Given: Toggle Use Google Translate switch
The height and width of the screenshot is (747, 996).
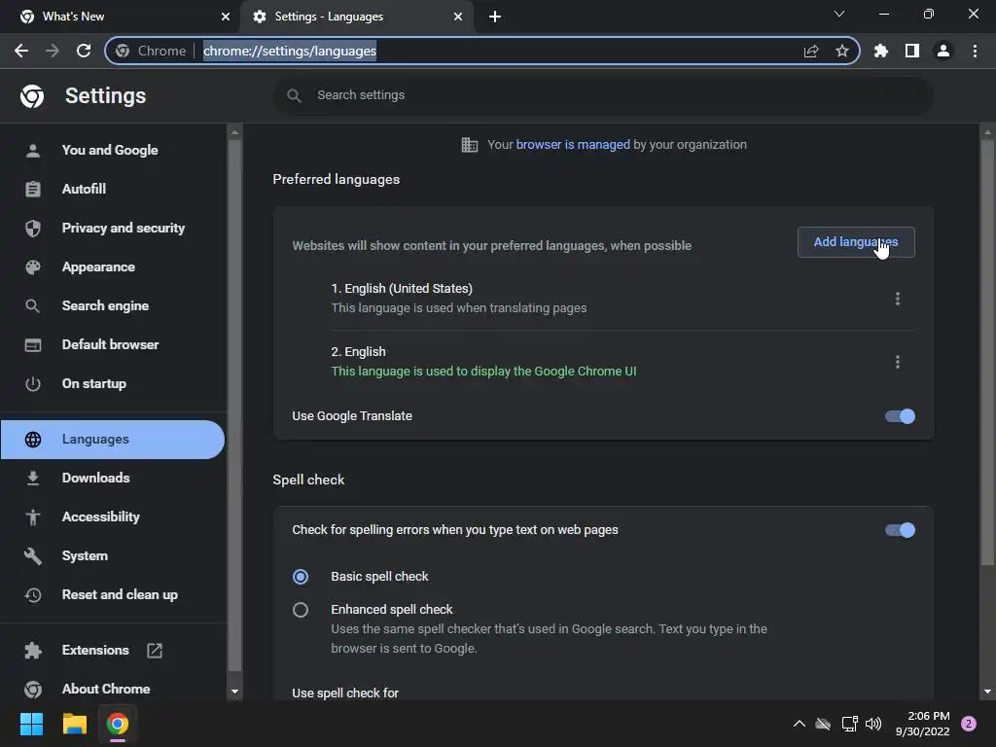Looking at the screenshot, I should [x=900, y=416].
